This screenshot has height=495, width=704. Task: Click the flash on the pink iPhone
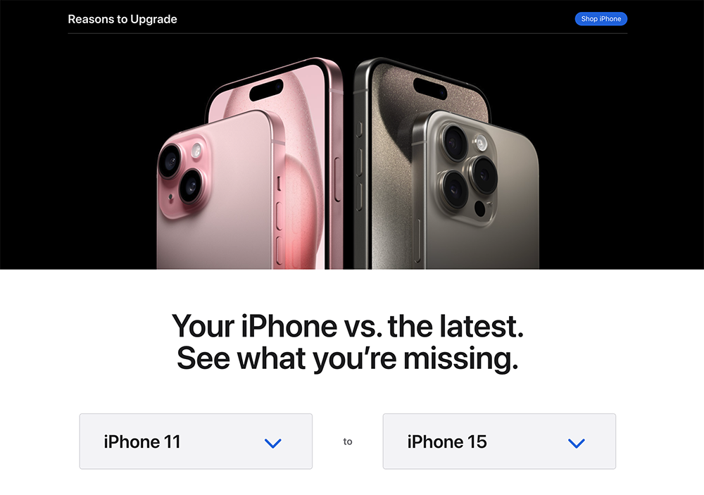196,151
